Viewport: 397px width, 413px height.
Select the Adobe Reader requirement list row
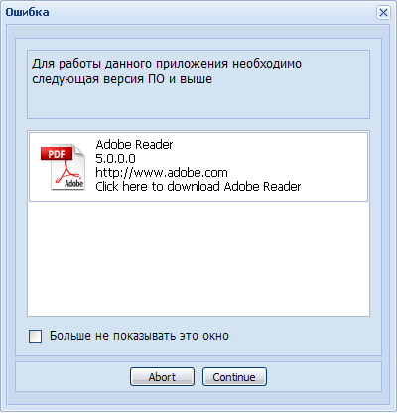(x=198, y=167)
